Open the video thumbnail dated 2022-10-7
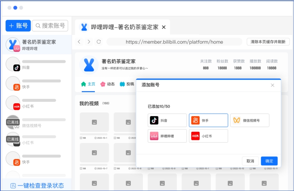294x191 pixels. (94, 153)
